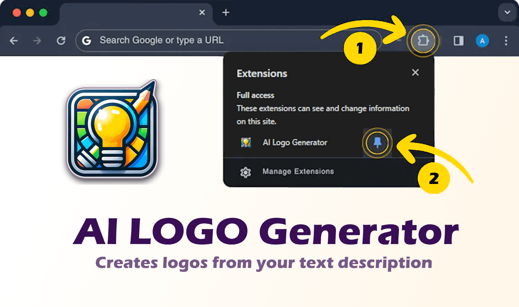Click the Manage Extensions gear icon
The height and width of the screenshot is (307, 519).
click(246, 172)
